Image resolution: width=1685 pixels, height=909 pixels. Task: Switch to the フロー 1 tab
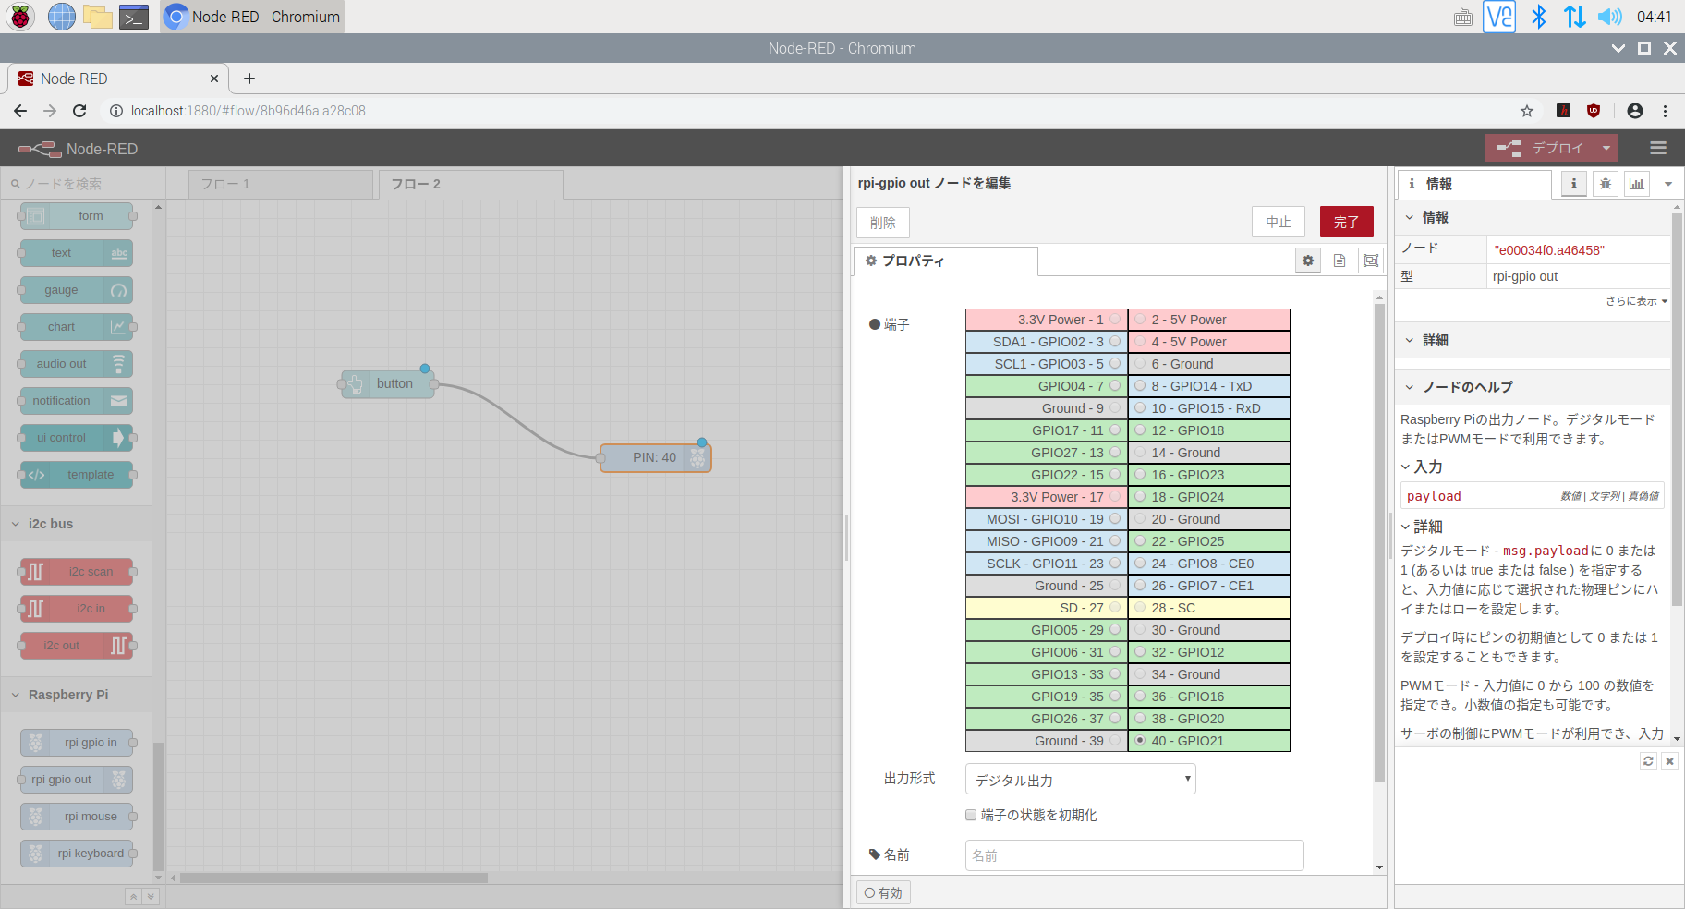pyautogui.click(x=281, y=184)
